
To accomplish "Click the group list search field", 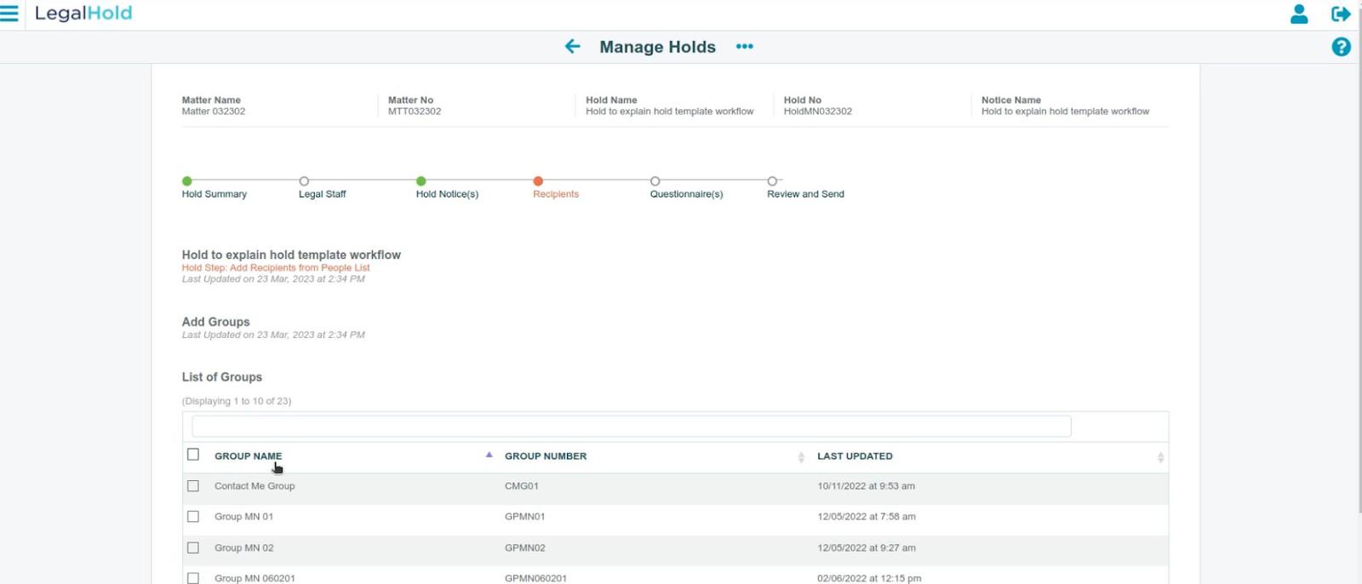I will [x=631, y=427].
